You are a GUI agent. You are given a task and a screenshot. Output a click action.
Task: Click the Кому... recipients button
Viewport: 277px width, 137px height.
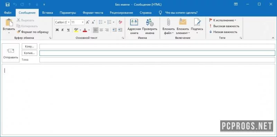click(x=29, y=46)
